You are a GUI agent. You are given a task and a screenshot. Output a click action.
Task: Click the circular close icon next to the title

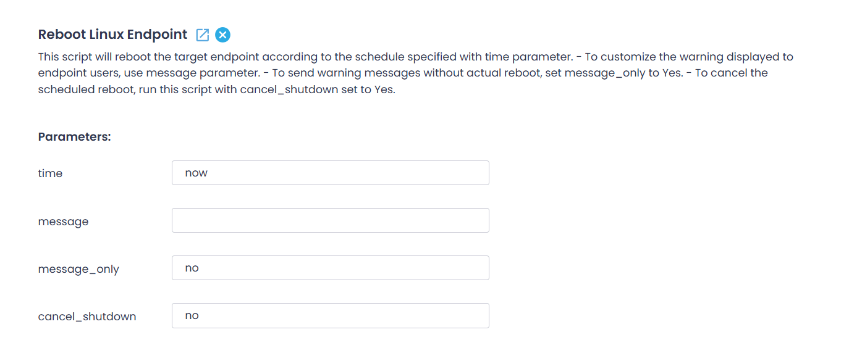coord(222,35)
